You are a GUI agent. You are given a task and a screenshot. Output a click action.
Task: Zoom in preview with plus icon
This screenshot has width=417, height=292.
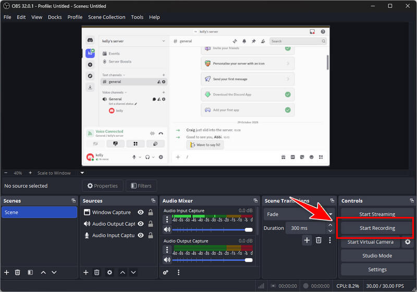tap(30, 173)
